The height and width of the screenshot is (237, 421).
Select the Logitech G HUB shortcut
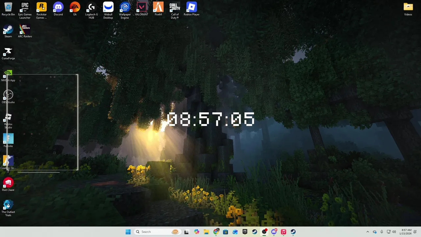coord(91,11)
